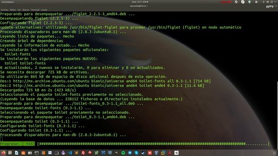Open Telegram from the dock
The width and height of the screenshot is (278, 156).
130,153
